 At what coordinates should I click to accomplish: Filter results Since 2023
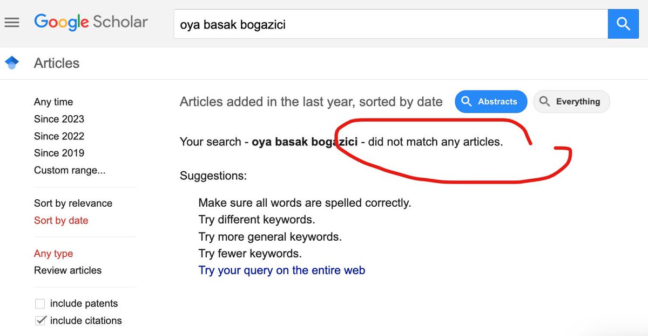point(59,119)
